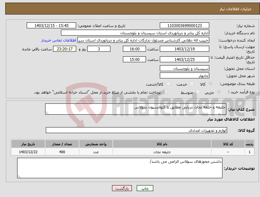Click the remaining days field showing 3
Screen dimensions: 260x197
[99, 49]
